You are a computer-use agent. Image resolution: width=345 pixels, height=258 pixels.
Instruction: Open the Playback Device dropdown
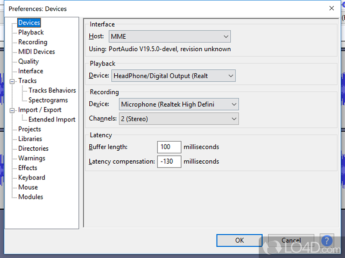(173, 76)
